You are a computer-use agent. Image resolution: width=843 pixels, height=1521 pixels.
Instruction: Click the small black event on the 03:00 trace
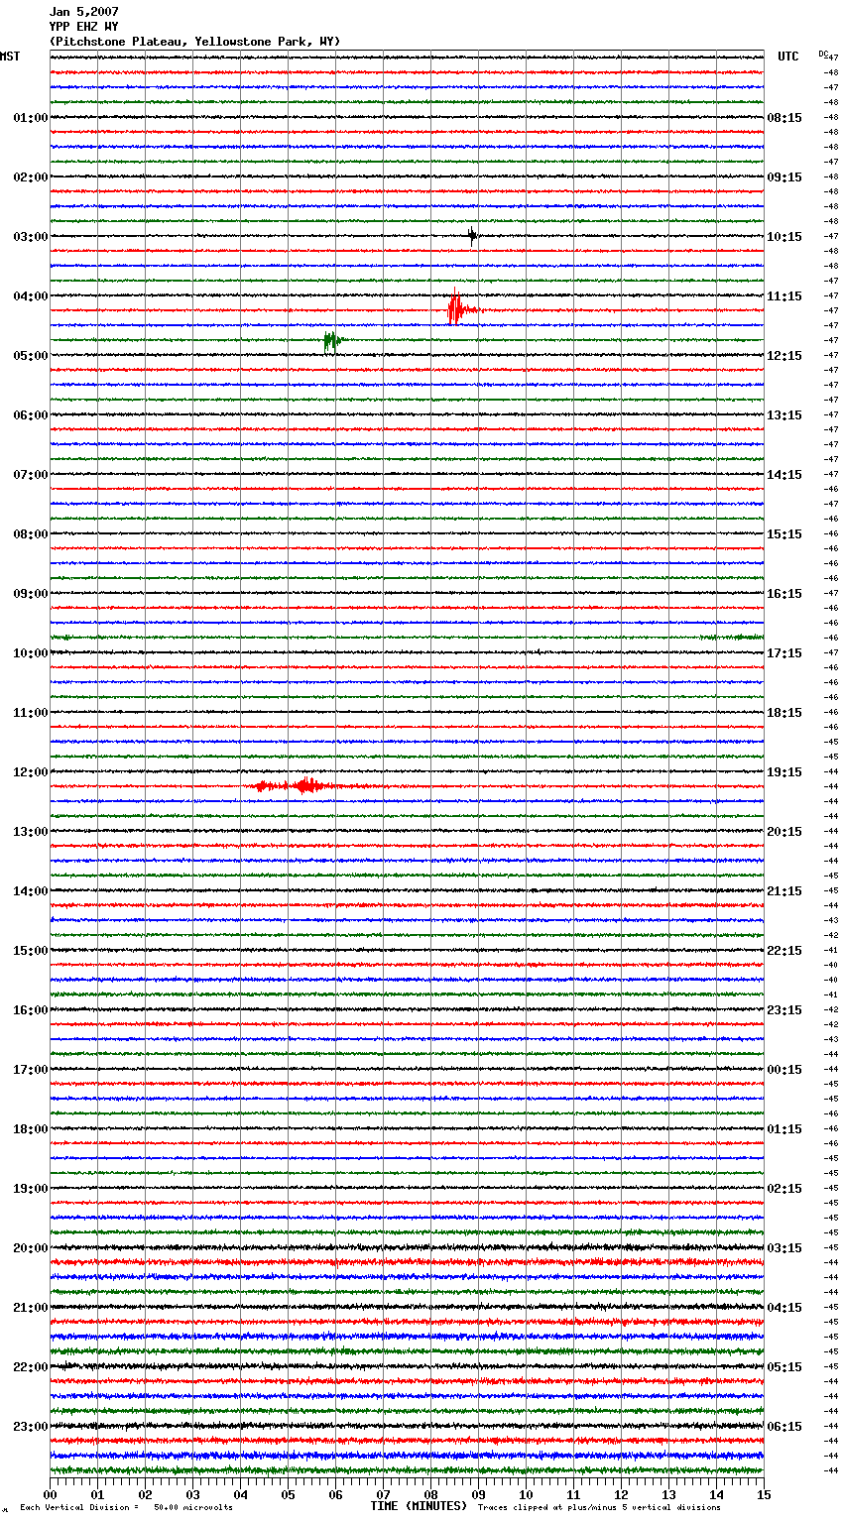point(473,235)
